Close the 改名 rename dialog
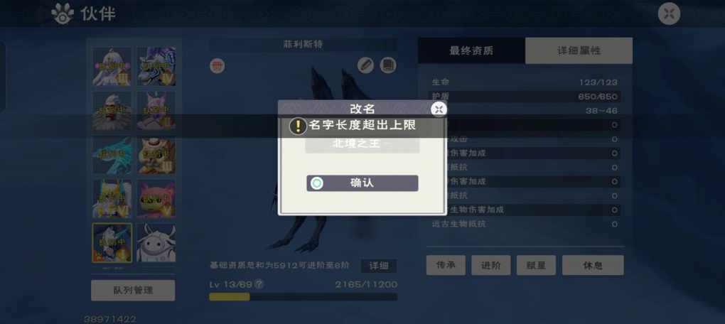Screen dimensions: 725x324 [x=439, y=109]
